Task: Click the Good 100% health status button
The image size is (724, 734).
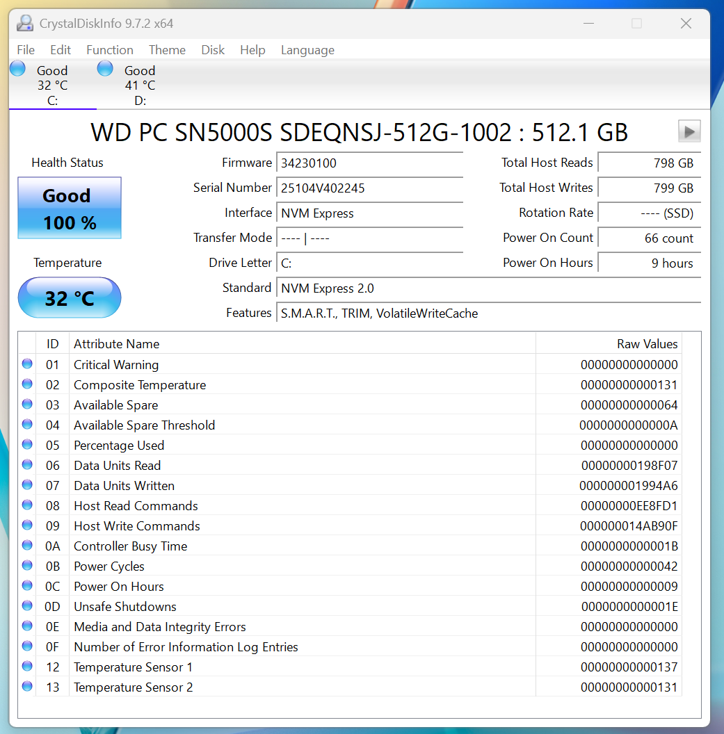Action: point(69,208)
